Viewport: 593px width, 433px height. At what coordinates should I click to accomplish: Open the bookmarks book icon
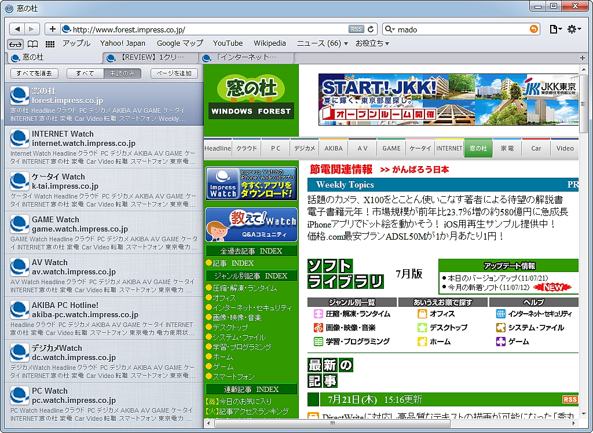click(x=34, y=43)
